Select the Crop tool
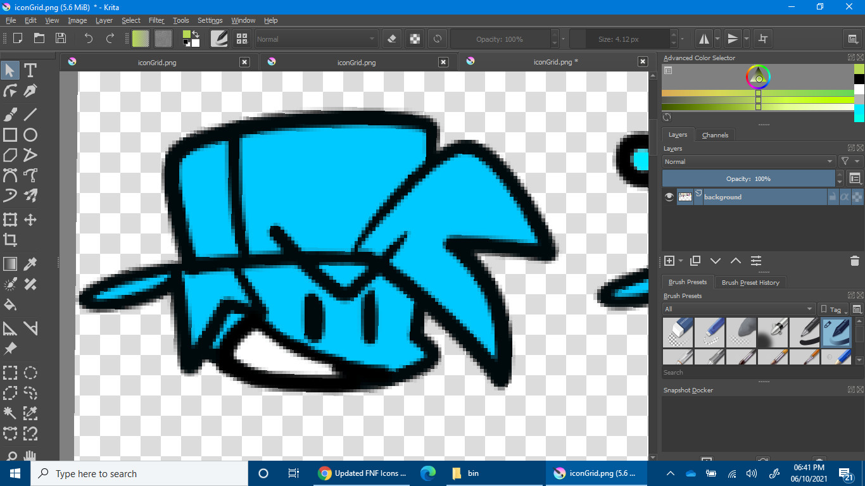The height and width of the screenshot is (486, 865). tap(10, 240)
